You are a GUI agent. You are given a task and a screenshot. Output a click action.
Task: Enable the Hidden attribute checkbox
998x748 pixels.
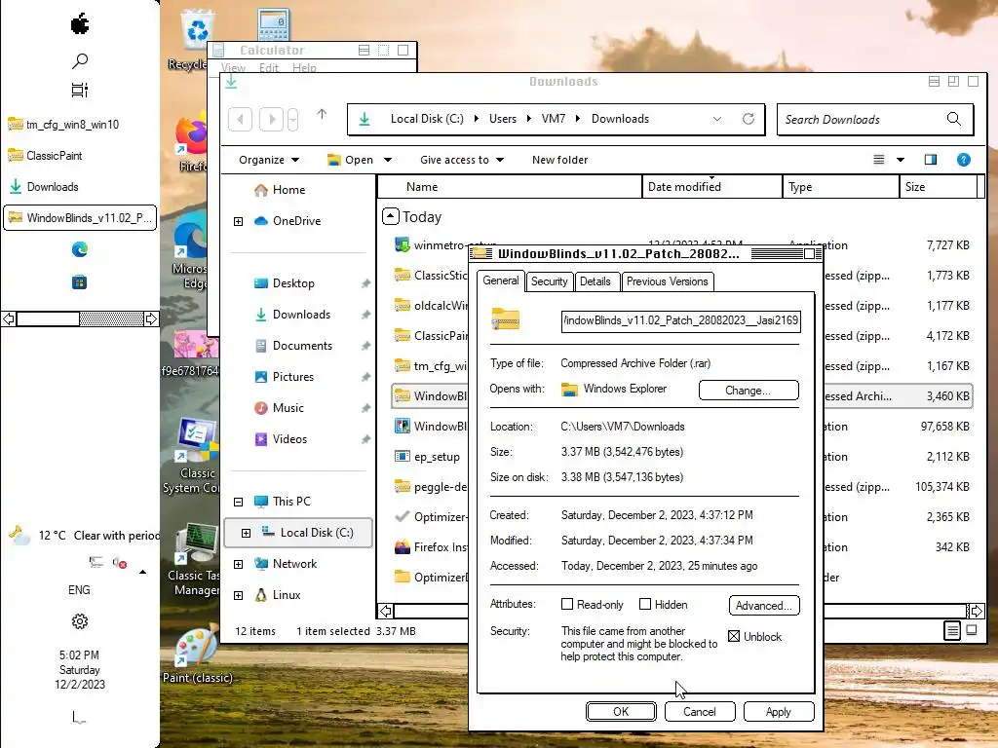[645, 604]
